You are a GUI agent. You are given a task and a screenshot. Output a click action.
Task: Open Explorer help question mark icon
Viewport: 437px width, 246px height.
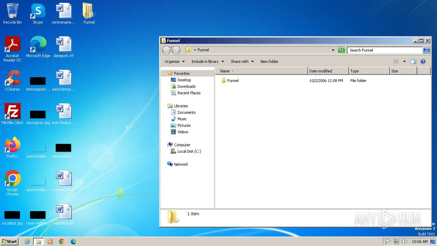[x=423, y=61]
